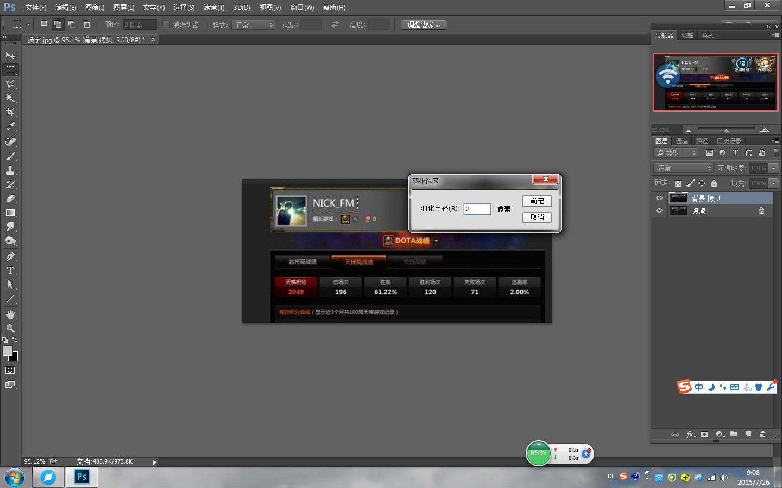Toggle visibility of the 背景 layer
Viewport: 782px width, 488px height.
tap(659, 211)
